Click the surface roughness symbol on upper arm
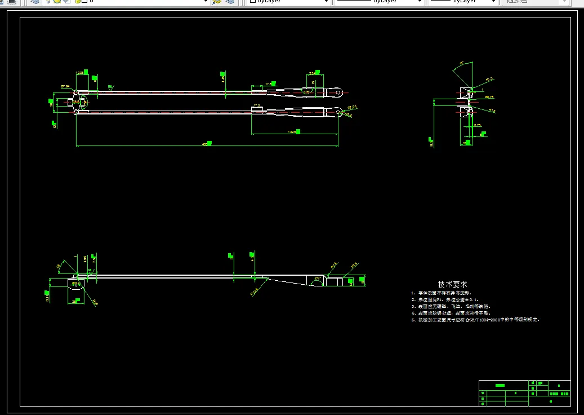The height and width of the screenshot is (415, 584). tap(110, 88)
